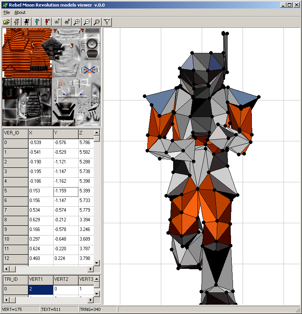Switch to Top view (T icon)
The image size is (302, 314).
pyautogui.click(x=57, y=22)
